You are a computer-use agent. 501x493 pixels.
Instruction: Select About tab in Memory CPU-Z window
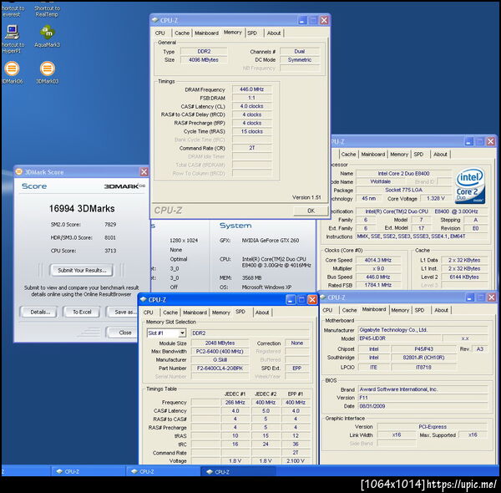(x=274, y=33)
